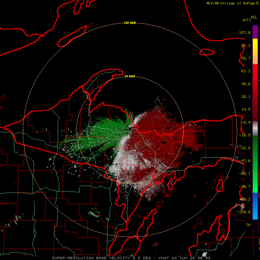Click the 92.3 legend value
Image resolution: width=260 pixels, height=260 pixels.
pos(246,45)
